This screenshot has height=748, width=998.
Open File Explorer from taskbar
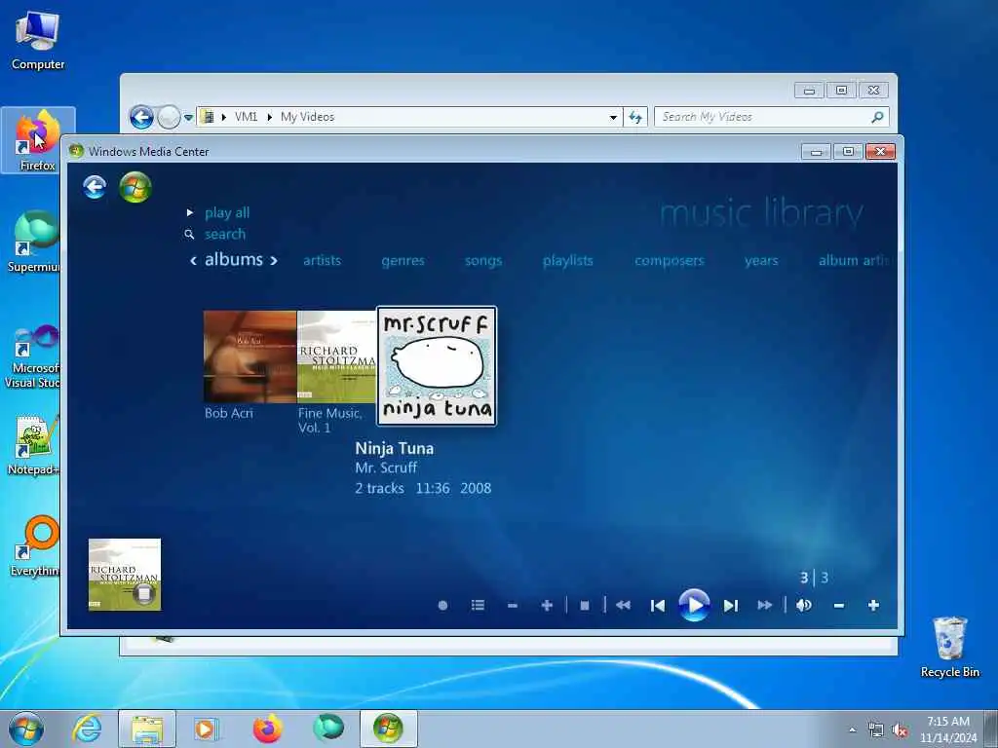(x=147, y=729)
